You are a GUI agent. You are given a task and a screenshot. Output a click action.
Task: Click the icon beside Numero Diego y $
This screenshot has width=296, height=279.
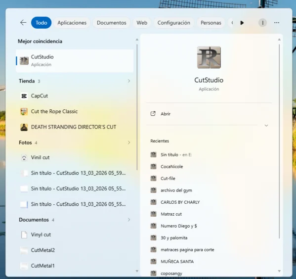pyautogui.click(x=153, y=226)
